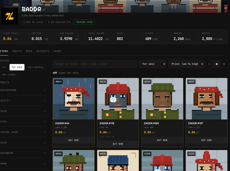230x171 pixels.
Task: Open the #1386 portrait thumbnail
Action: pos(162,161)
